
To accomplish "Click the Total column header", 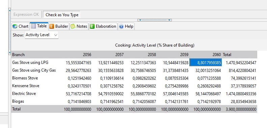I will 227,55.
